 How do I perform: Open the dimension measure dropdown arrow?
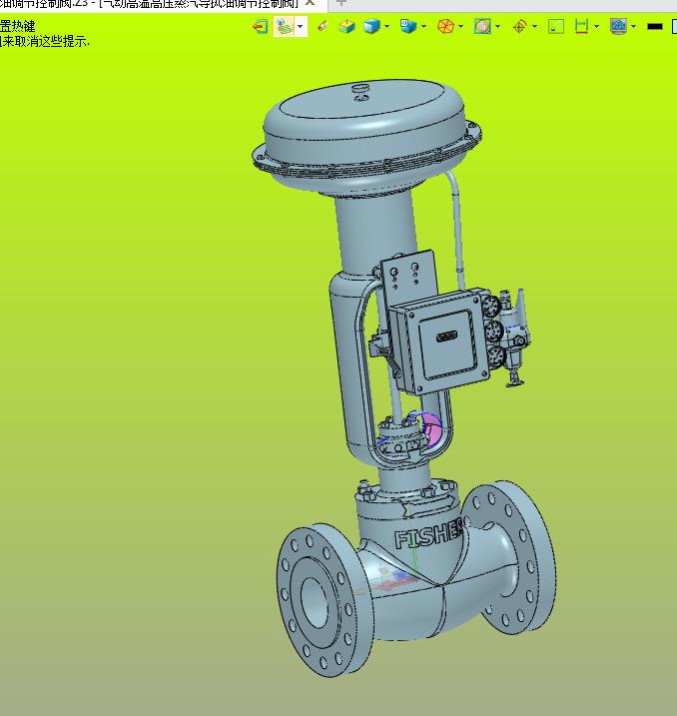(597, 27)
